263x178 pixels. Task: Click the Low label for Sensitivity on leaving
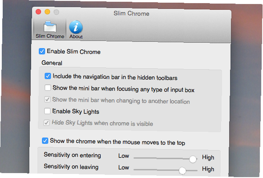click(124, 168)
